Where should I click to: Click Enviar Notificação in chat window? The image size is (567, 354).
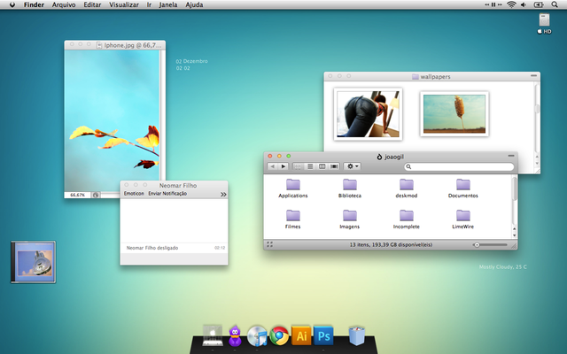pyautogui.click(x=167, y=194)
